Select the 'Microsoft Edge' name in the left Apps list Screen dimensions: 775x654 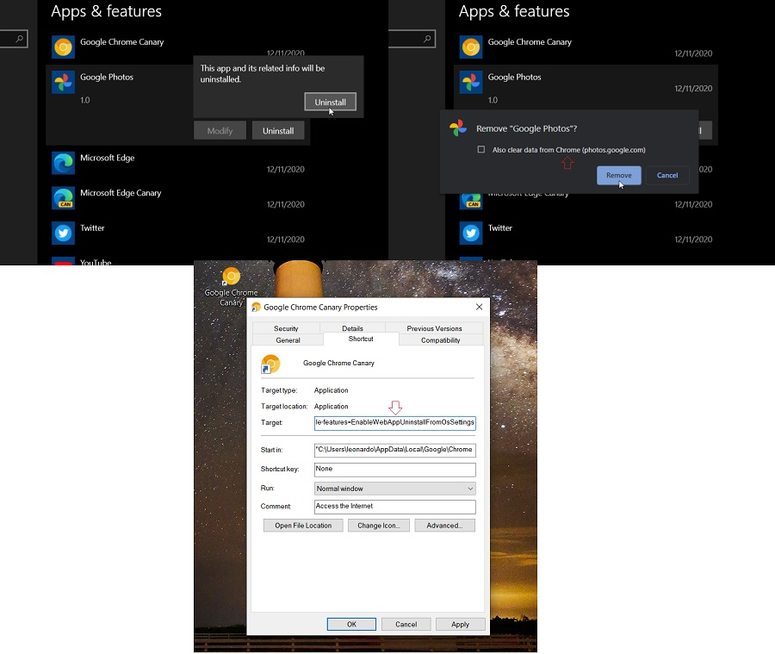point(108,158)
